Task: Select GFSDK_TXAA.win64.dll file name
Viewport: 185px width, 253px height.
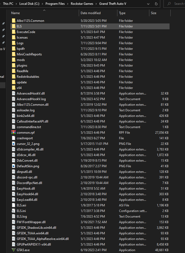Action: point(32,233)
